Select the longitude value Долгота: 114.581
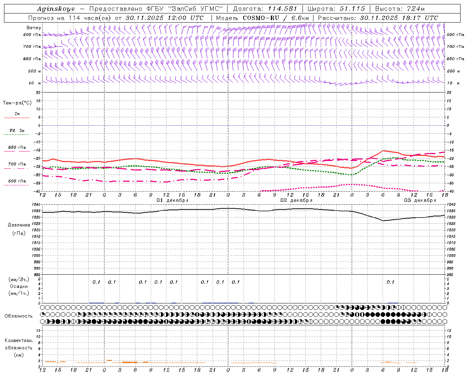 tap(265, 9)
